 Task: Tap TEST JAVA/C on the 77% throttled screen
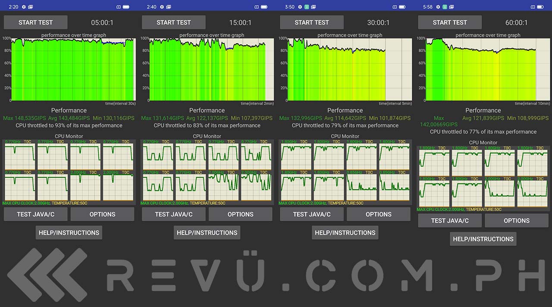(x=450, y=220)
